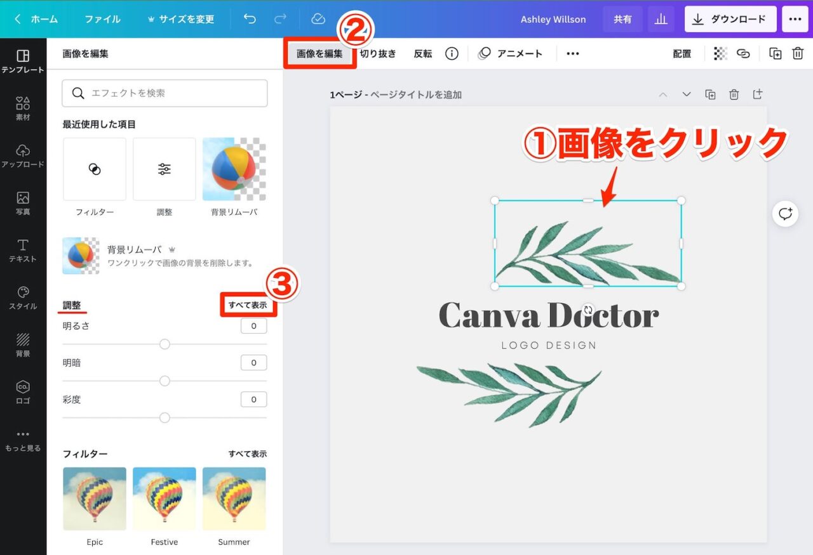Click the 明るさ slider handle
813x555 pixels.
click(165, 344)
